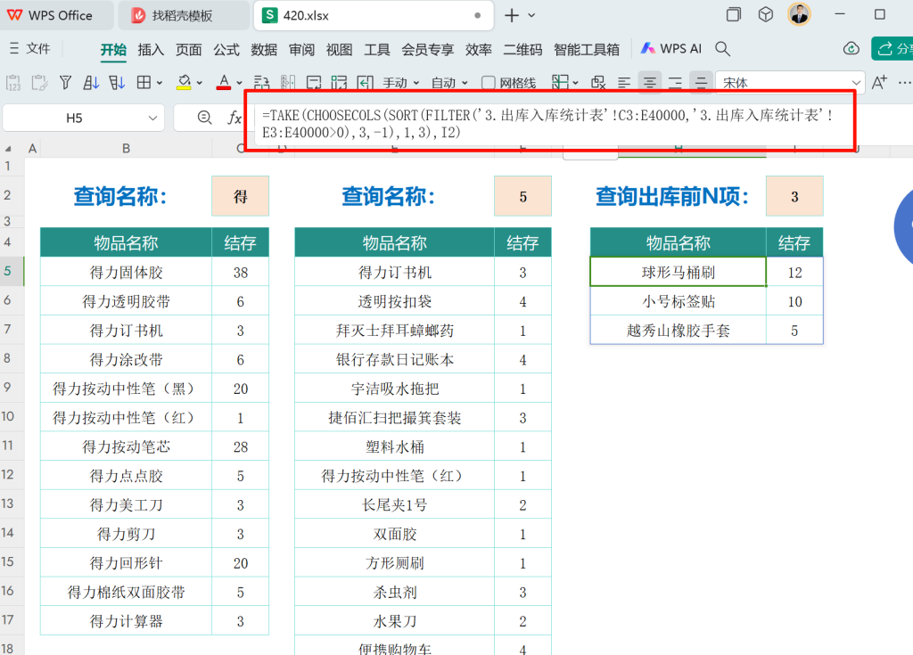Image resolution: width=913 pixels, height=655 pixels.
Task: Open the 二维码 tab
Action: coord(522,50)
